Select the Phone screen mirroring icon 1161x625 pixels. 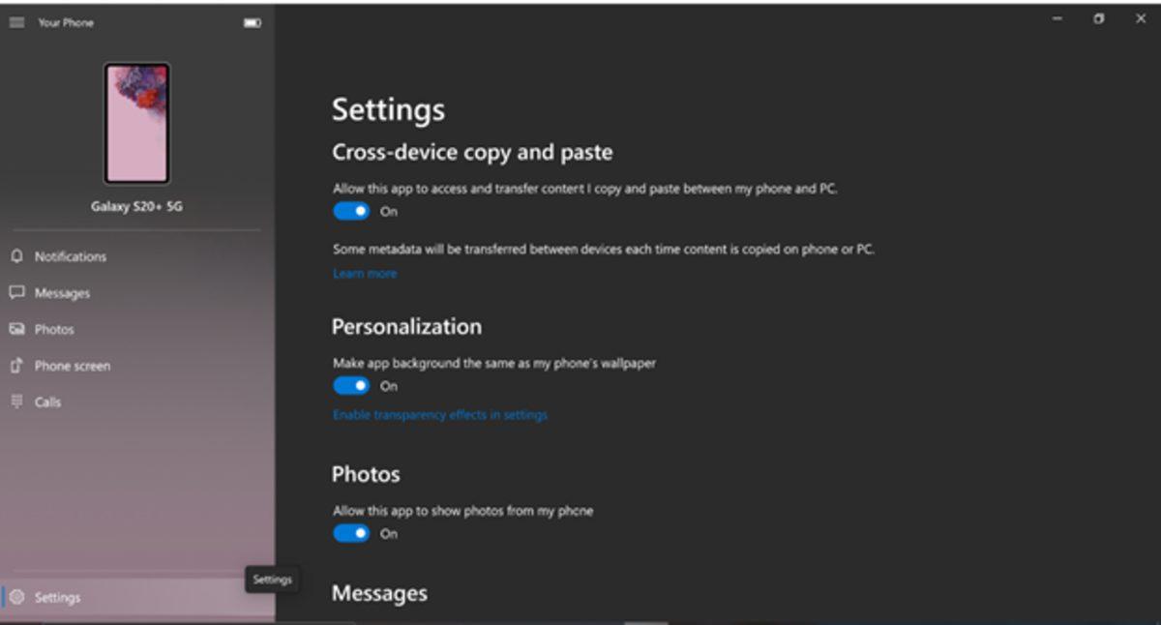(15, 366)
